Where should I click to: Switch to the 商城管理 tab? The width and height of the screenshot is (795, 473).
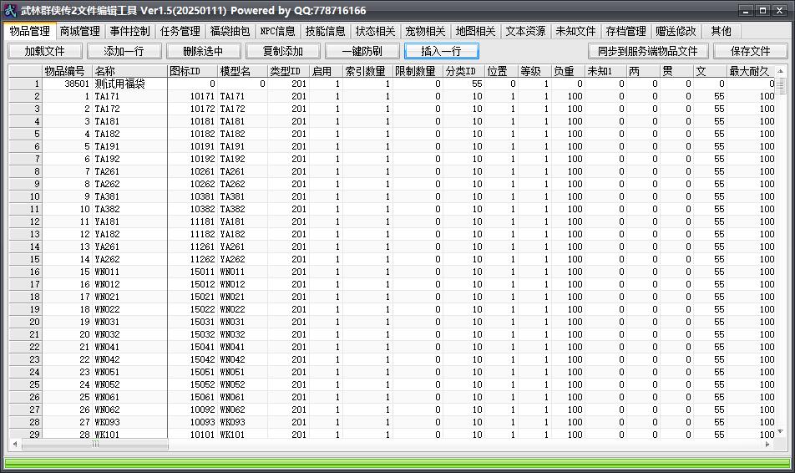pos(79,32)
